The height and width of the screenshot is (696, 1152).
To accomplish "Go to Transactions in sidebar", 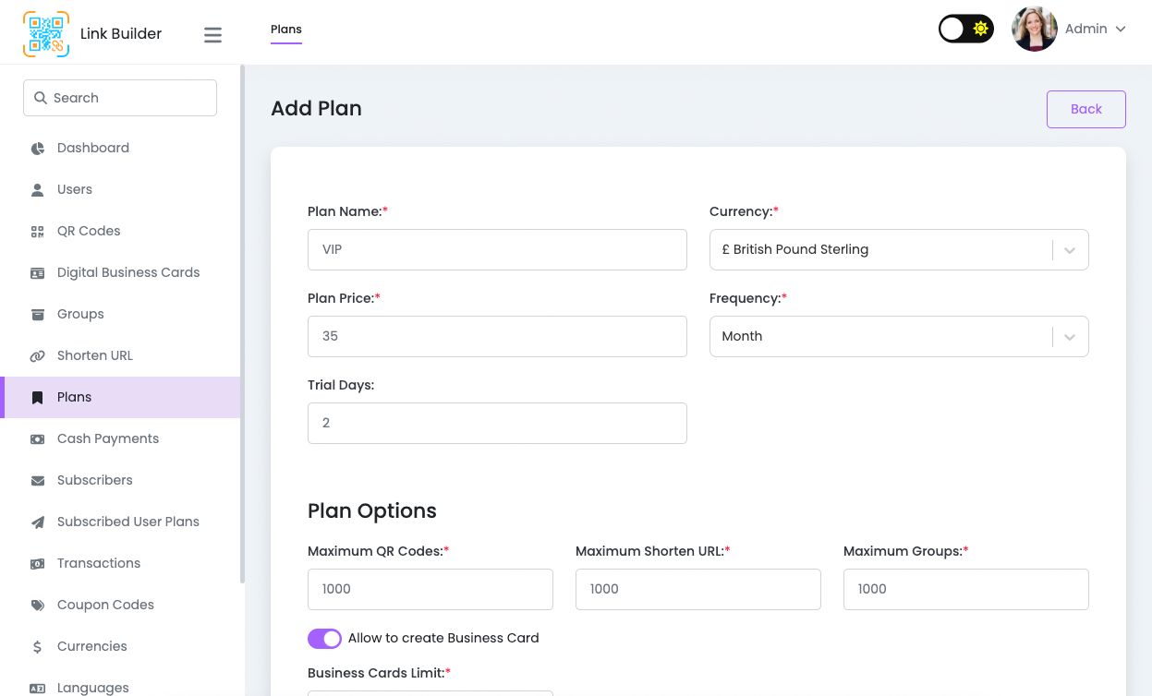I will [99, 563].
